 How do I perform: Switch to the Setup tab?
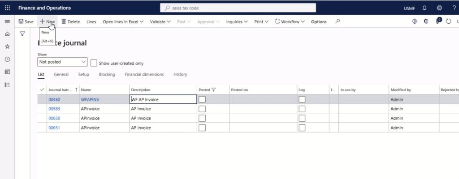click(83, 74)
